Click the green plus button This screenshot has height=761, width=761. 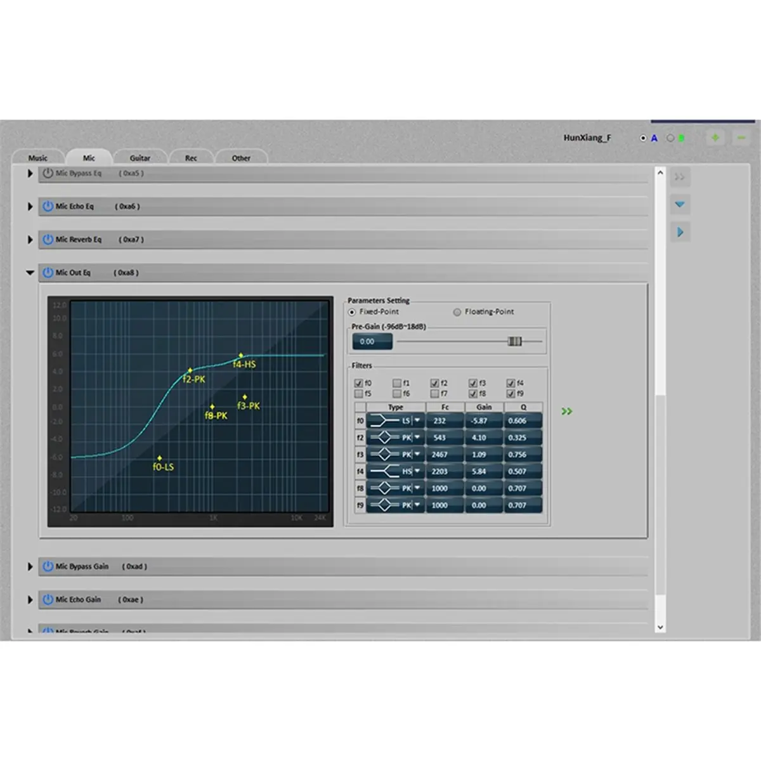point(715,138)
